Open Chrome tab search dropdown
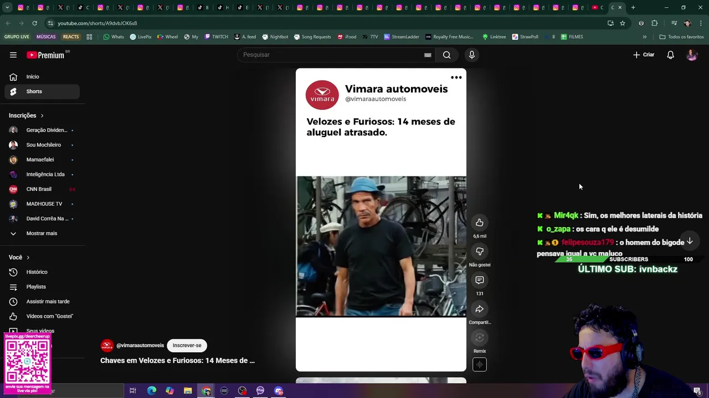 pos(8,7)
